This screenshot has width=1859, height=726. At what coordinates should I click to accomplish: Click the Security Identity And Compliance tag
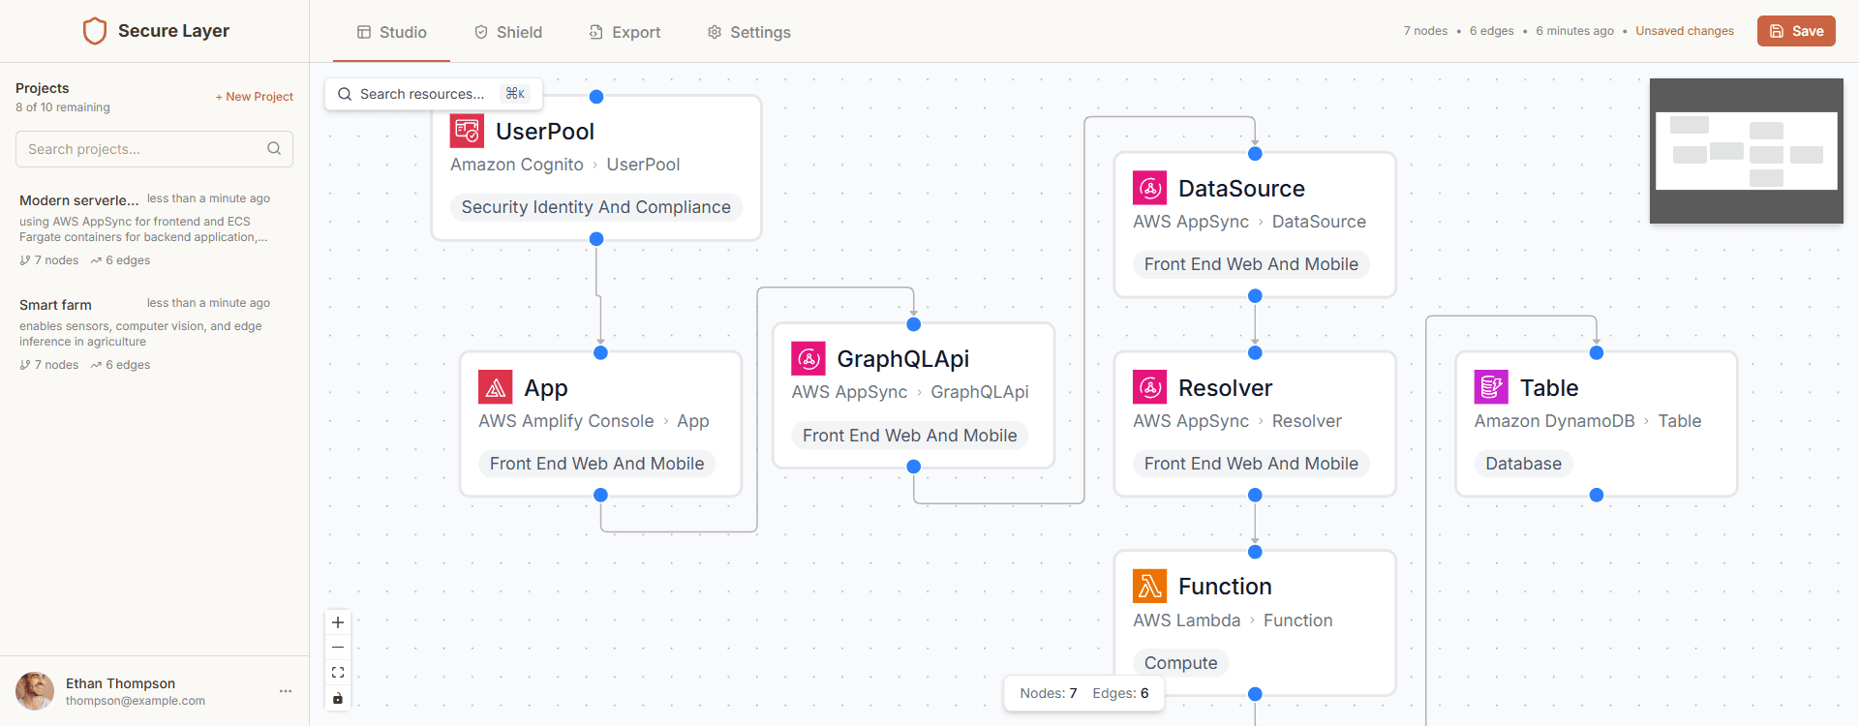coord(596,207)
